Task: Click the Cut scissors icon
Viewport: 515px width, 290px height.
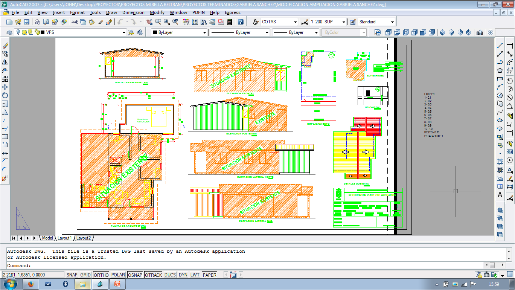Action: [x=75, y=22]
